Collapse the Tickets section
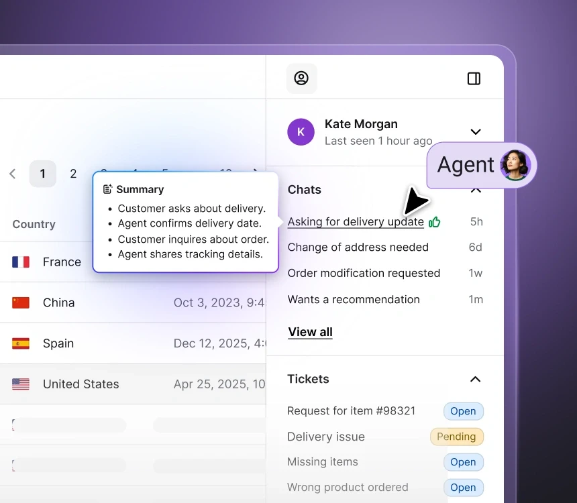Viewport: 577px width, 503px height. (x=476, y=379)
